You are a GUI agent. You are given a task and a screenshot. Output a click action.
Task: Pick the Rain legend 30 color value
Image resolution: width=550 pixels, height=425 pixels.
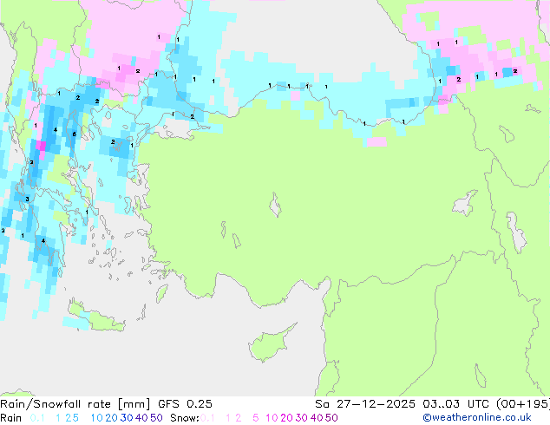[x=127, y=418]
